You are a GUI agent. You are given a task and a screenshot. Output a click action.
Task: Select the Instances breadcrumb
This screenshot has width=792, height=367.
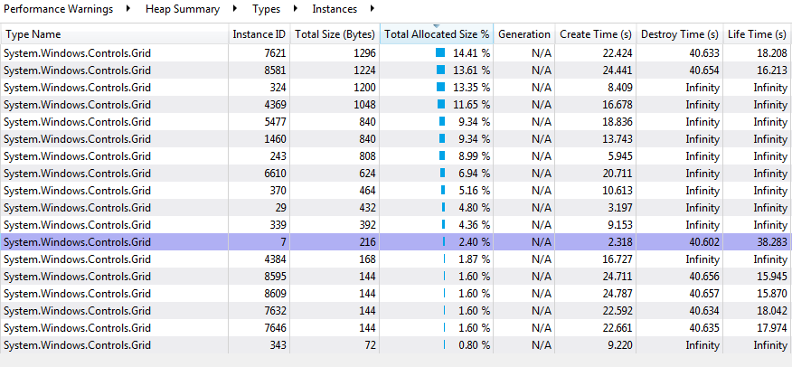click(335, 9)
